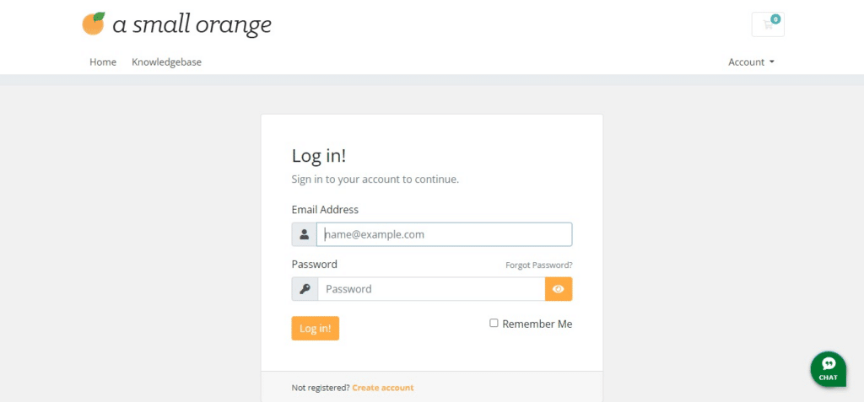Expand the Account dropdown menu
This screenshot has height=402, width=864.
coord(751,62)
